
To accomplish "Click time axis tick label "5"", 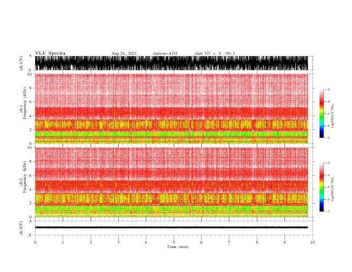I will (174, 242).
